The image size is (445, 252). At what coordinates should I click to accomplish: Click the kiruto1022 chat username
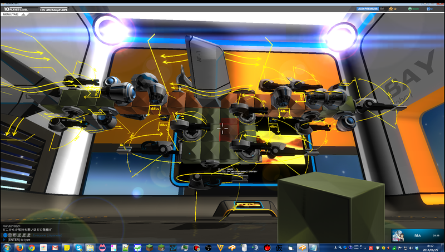pyautogui.click(x=11, y=226)
